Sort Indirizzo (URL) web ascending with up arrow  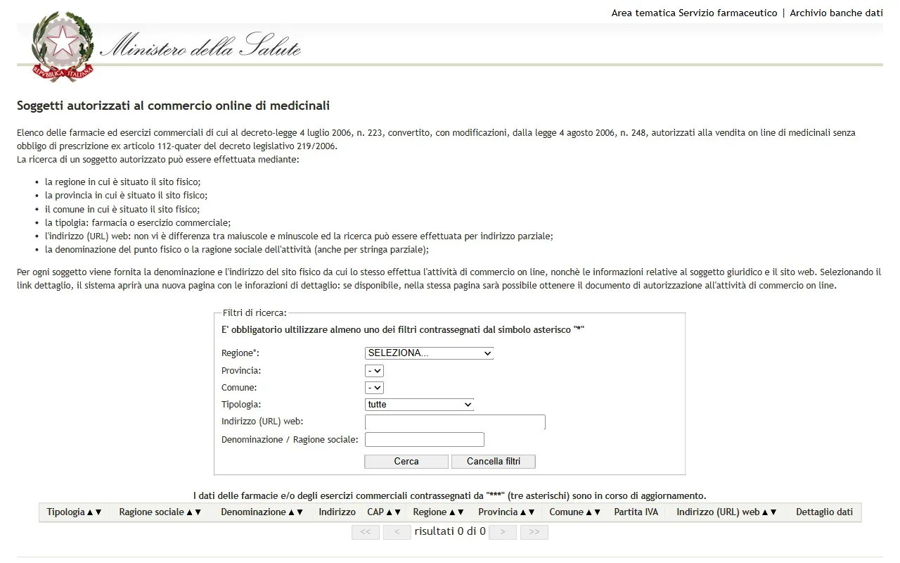tap(765, 512)
